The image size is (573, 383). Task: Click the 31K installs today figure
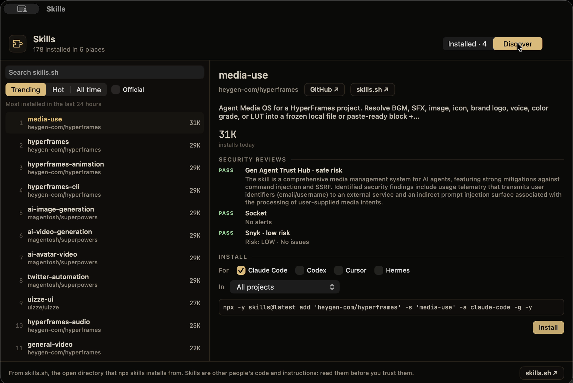(x=228, y=134)
